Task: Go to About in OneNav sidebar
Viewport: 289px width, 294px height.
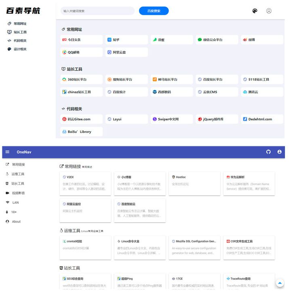Action: (16, 222)
